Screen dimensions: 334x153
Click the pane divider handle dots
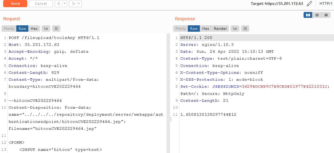click(171, 119)
